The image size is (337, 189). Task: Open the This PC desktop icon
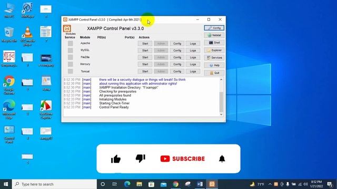coord(9,10)
